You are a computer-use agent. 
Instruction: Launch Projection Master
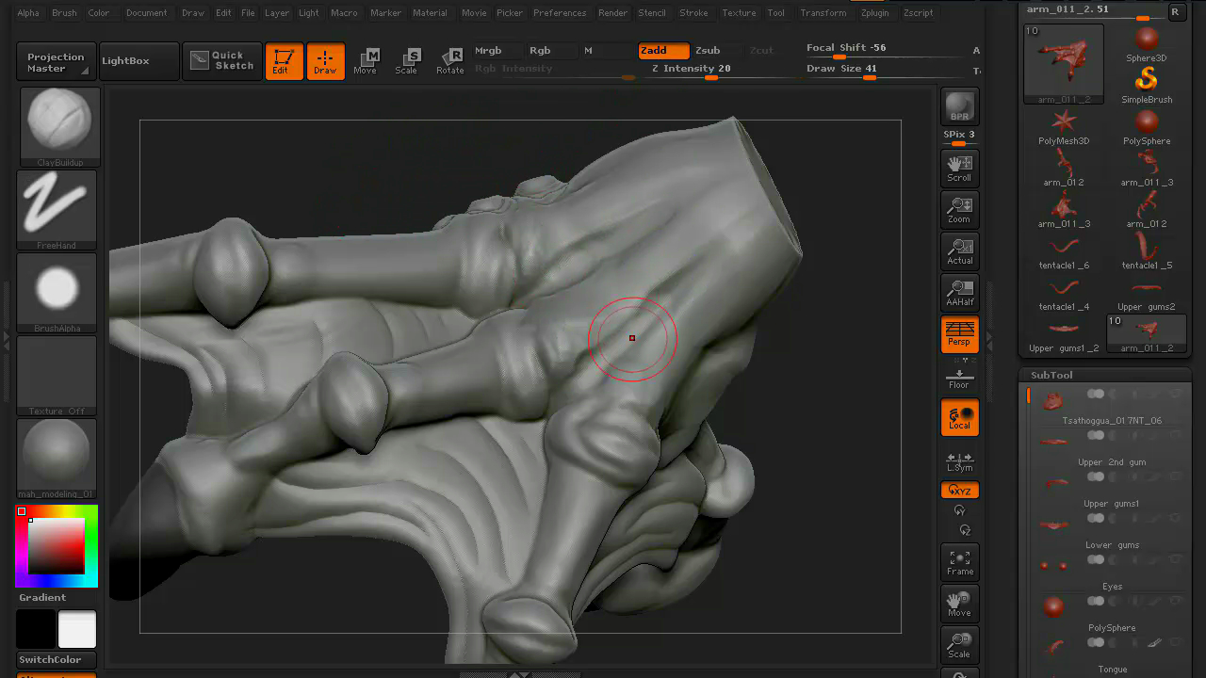[56, 62]
